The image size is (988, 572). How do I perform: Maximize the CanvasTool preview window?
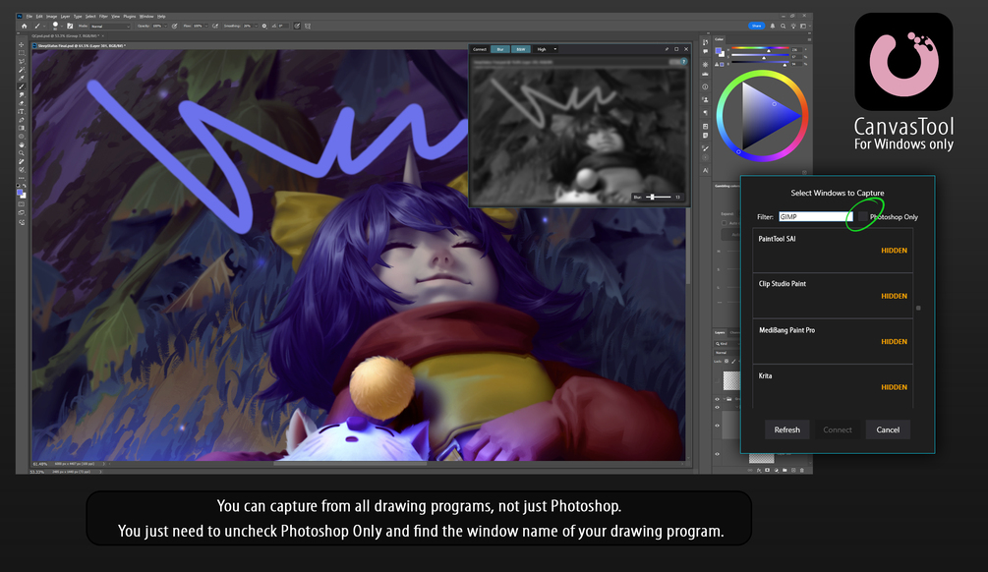coord(676,49)
